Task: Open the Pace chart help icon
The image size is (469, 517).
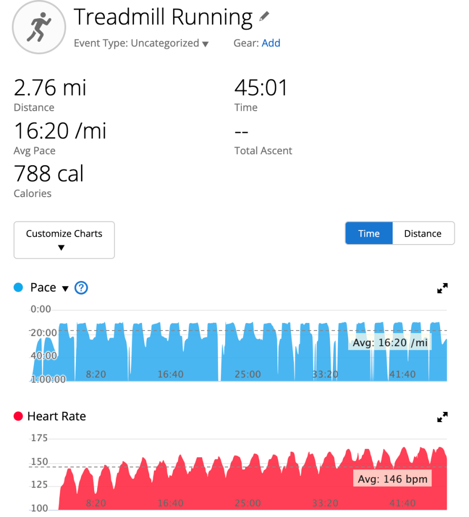Action: 81,288
